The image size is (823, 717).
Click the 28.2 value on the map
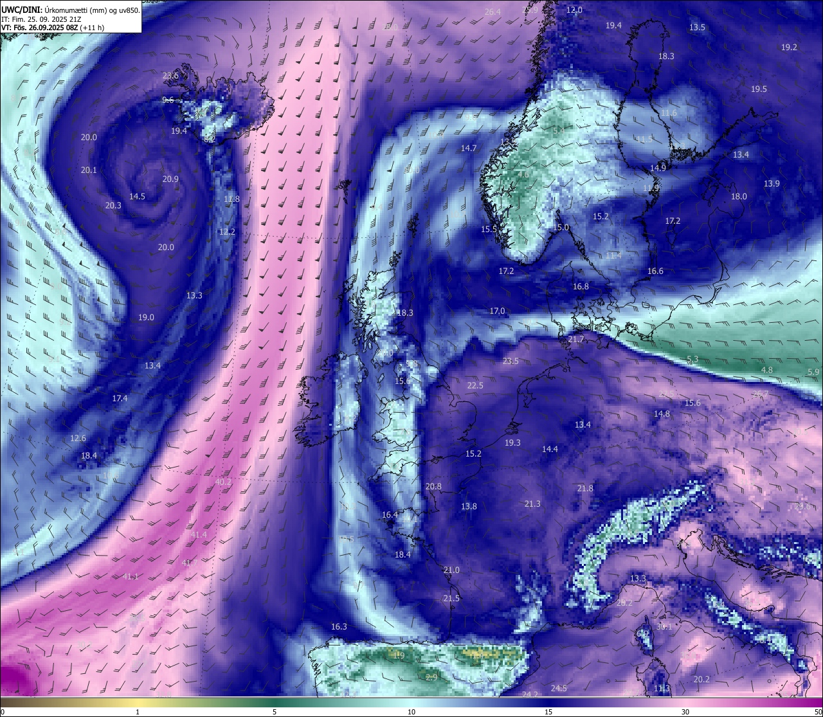tap(624, 603)
